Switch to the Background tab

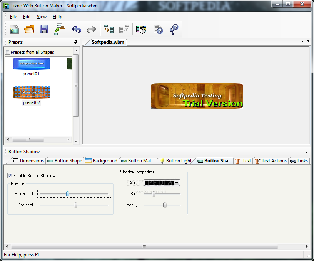click(x=101, y=161)
